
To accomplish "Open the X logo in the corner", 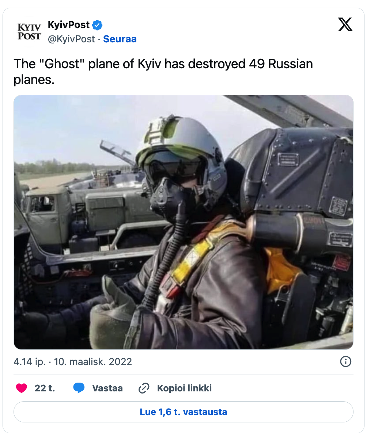I will click(345, 24).
